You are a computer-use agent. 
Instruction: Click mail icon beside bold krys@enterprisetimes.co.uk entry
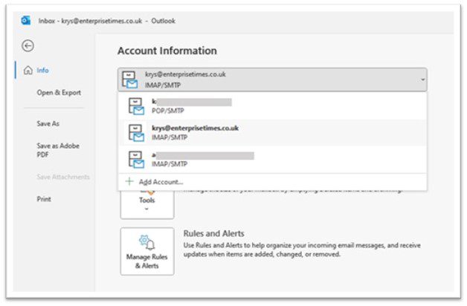(136, 133)
